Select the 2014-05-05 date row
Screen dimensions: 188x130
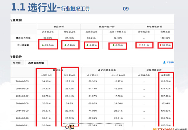click(x=22, y=81)
